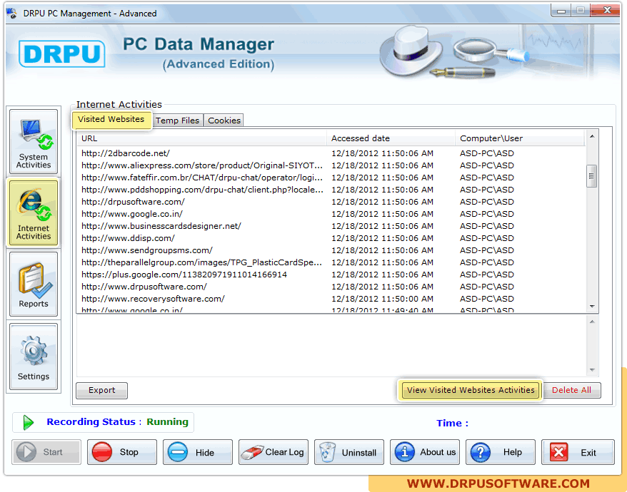Click the details pane scroll up arrow

(592, 322)
